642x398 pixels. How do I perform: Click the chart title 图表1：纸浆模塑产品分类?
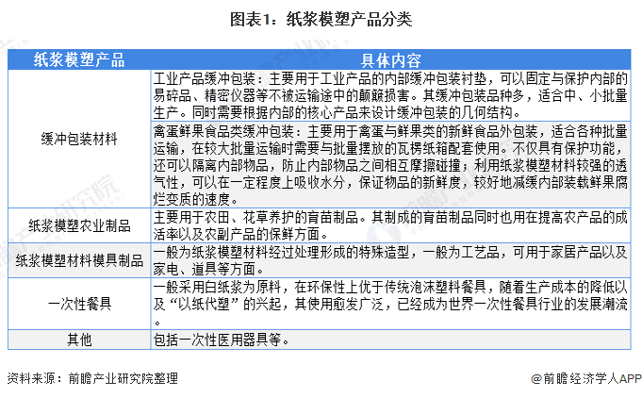point(321,19)
